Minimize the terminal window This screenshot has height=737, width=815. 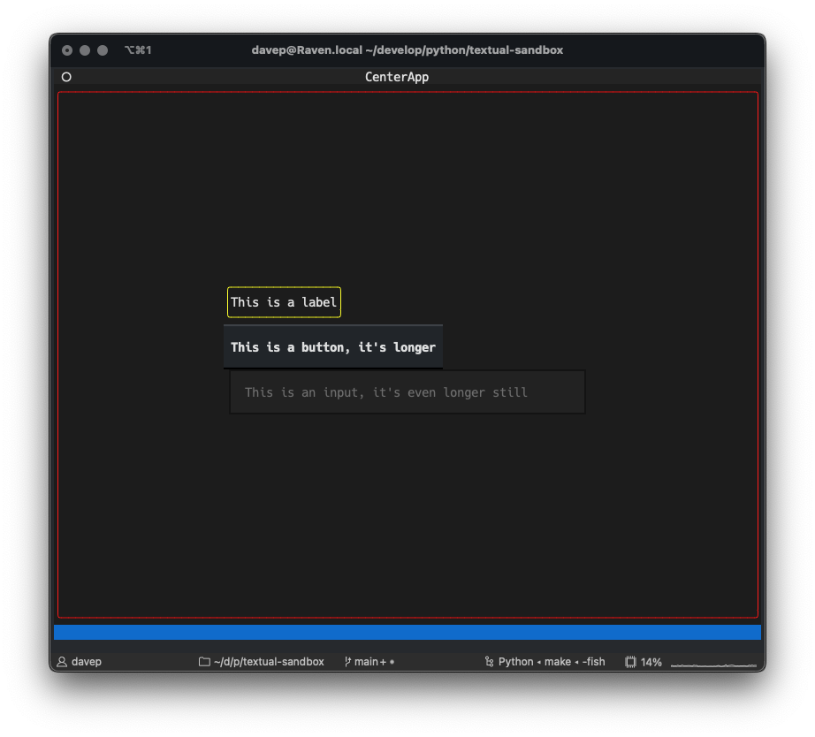[x=85, y=49]
